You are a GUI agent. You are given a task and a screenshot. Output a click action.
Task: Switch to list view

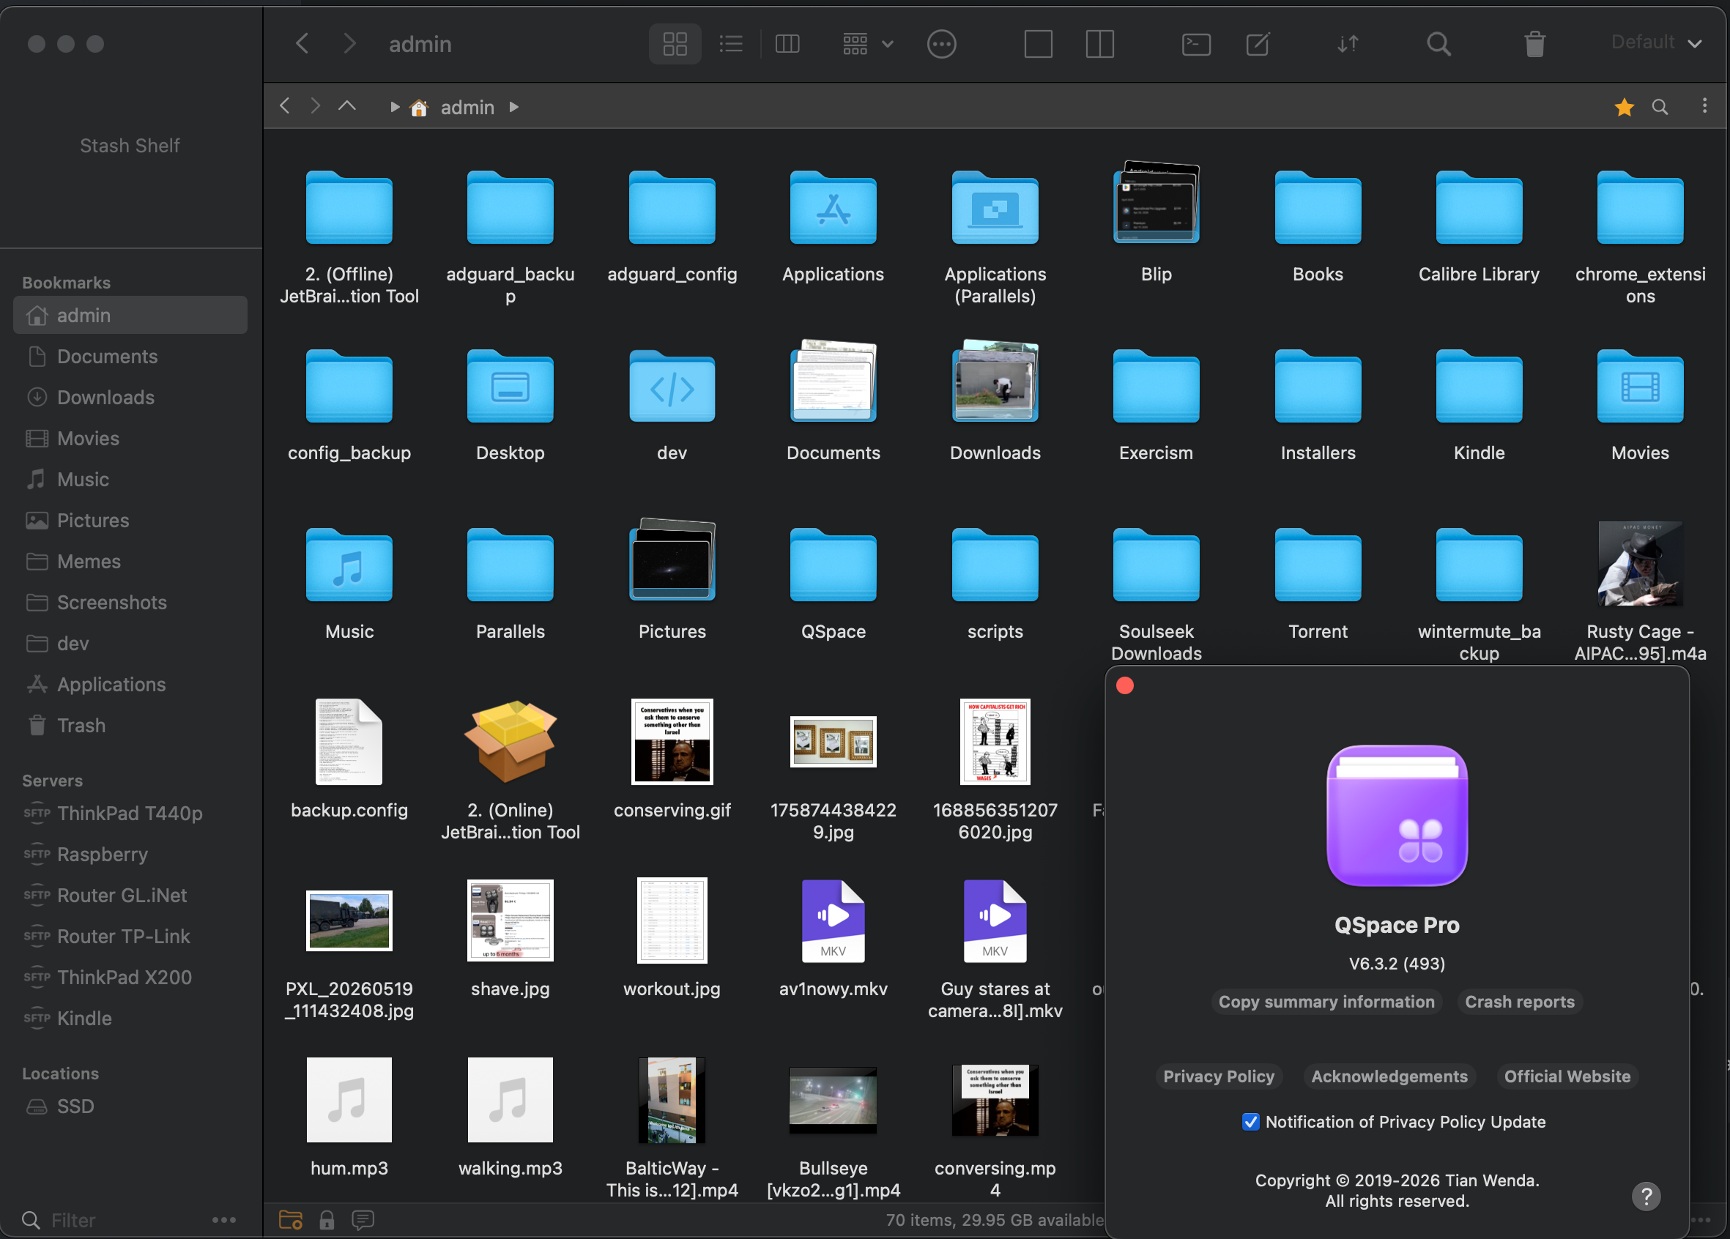731,43
